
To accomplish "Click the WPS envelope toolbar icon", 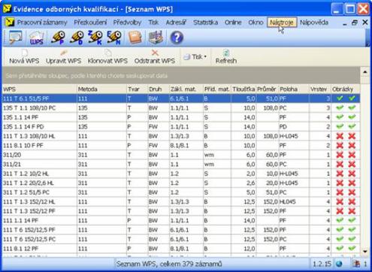I will [x=37, y=38].
